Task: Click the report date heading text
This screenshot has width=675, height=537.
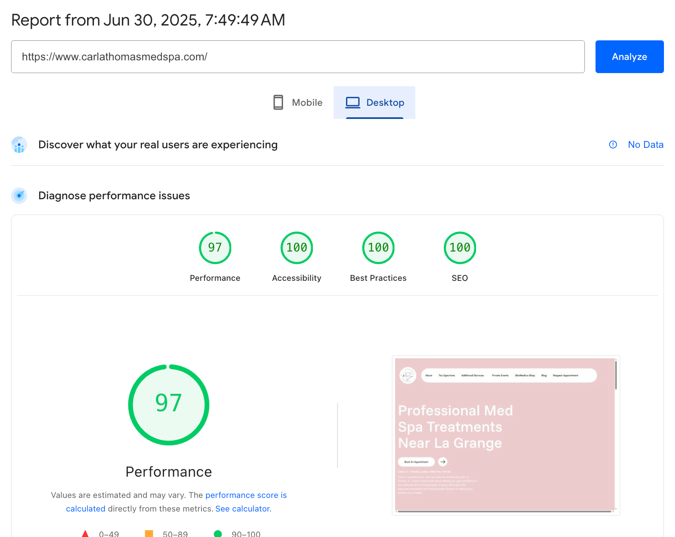Action: [x=148, y=20]
